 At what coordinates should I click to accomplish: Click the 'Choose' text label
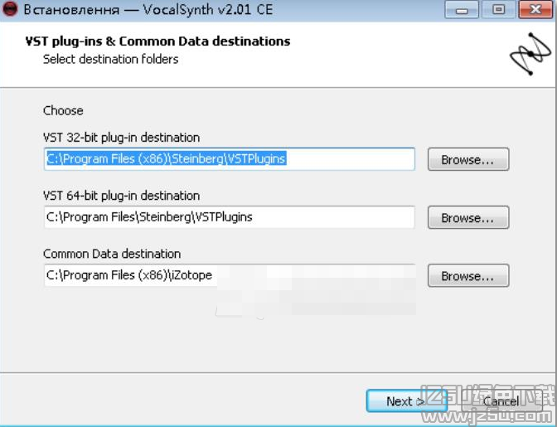[63, 111]
